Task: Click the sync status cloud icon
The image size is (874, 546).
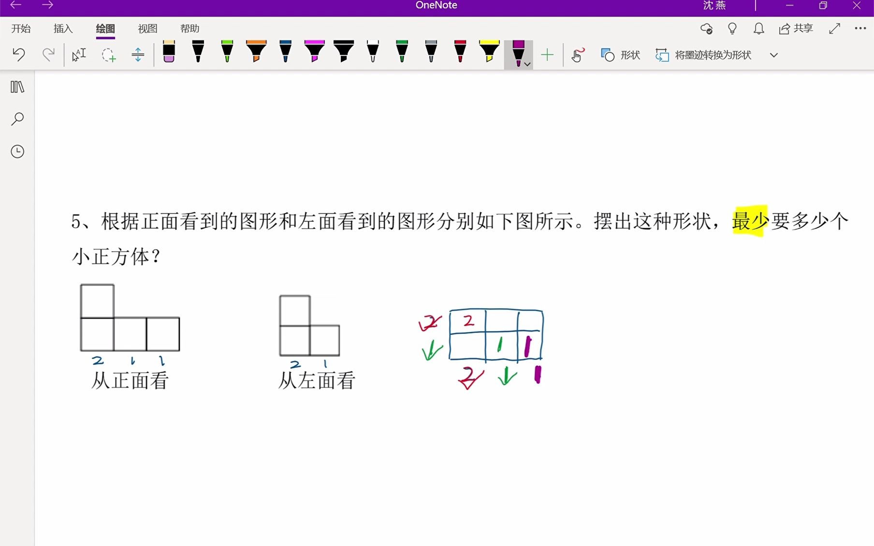Action: (706, 29)
